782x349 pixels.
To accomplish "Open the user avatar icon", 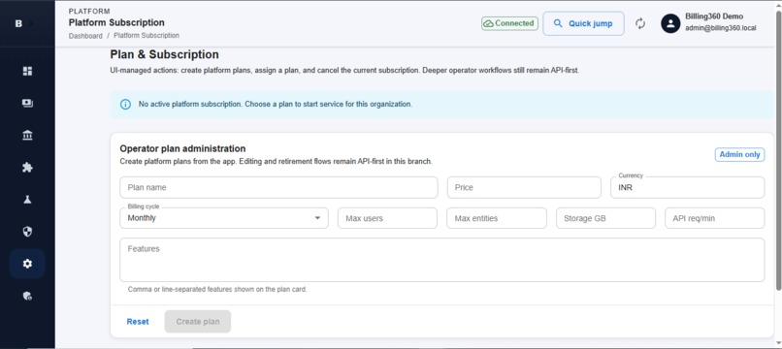I will pyautogui.click(x=670, y=23).
